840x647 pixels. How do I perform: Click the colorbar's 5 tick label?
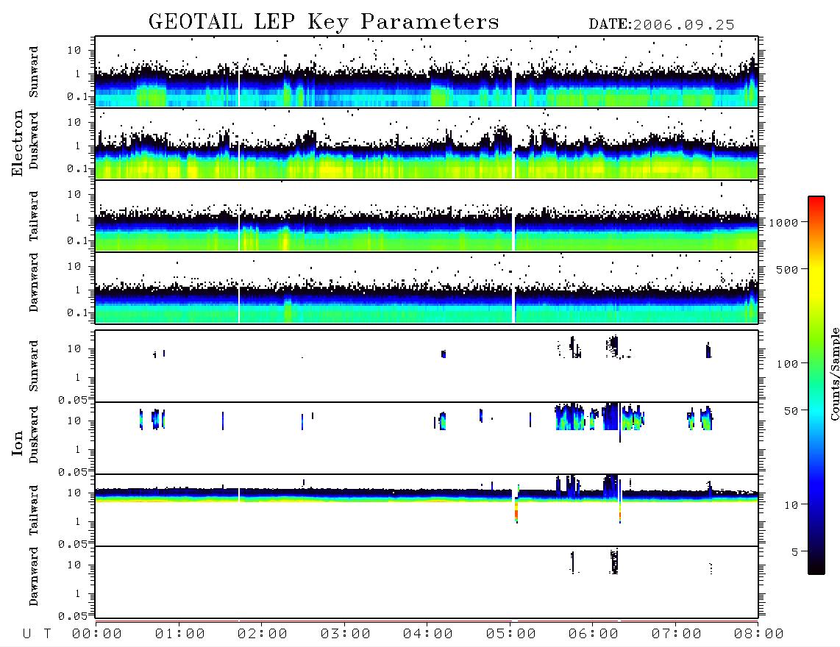795,552
